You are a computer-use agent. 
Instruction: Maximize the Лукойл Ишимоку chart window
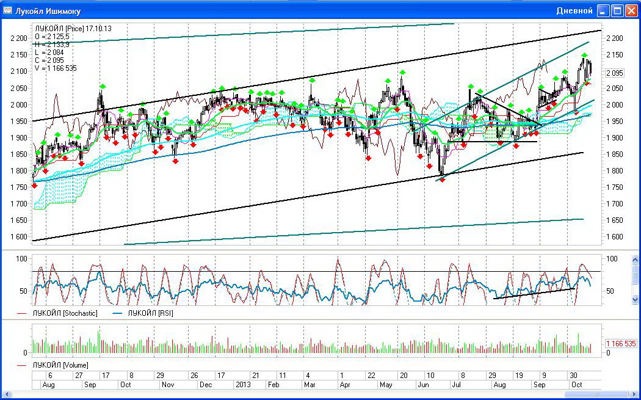coord(617,11)
